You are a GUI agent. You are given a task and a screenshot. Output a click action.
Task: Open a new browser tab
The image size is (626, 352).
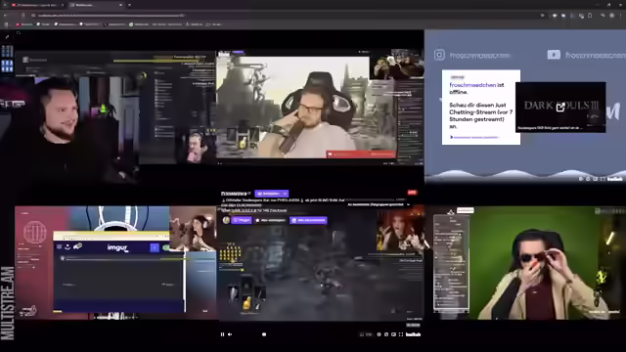point(129,5)
